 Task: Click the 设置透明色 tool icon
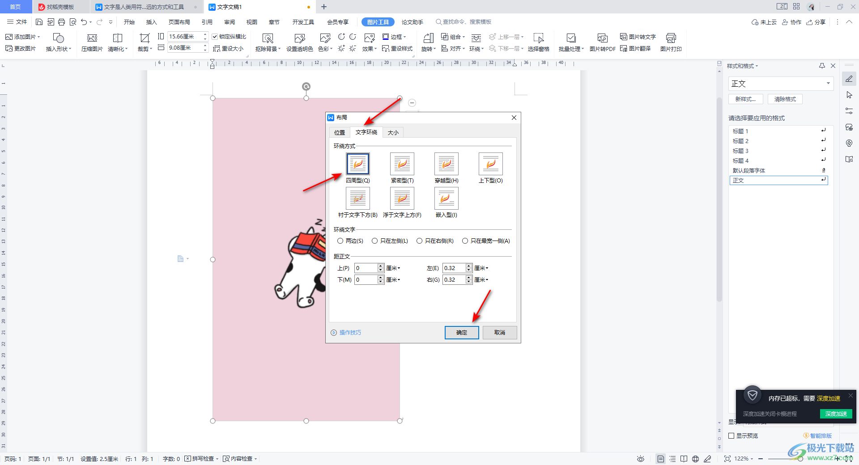(299, 38)
